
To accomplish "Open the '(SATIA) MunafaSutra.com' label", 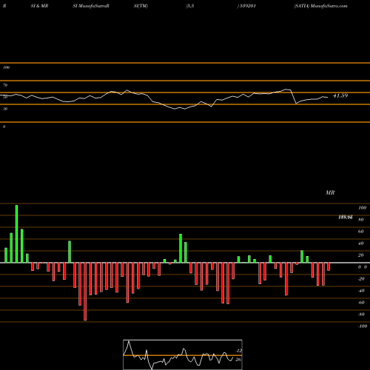I will pyautogui.click(x=320, y=6).
